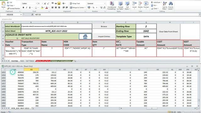Switch to the RUN sheet tab
The image size is (201, 113).
(x=22, y=61)
